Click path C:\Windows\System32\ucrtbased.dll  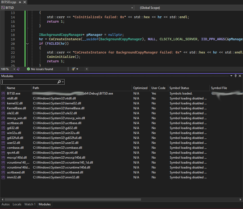point(58,172)
